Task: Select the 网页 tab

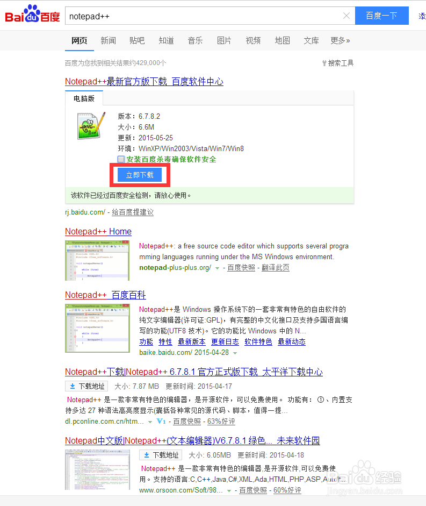Action: click(x=80, y=41)
